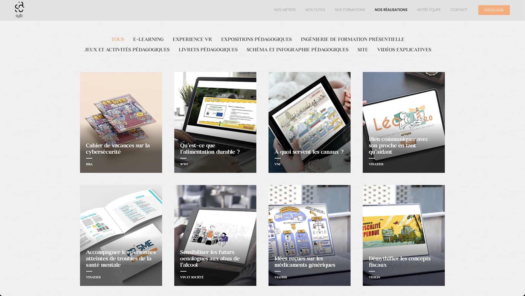This screenshot has height=296, width=525.
Task: Click the VIDÉOS EXPLICATIVES filter icon
Action: [404, 50]
